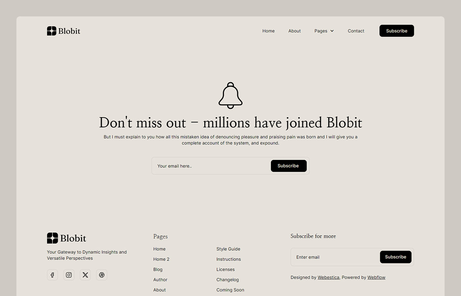
Task: Click the header Subscribe button
Action: 396,31
